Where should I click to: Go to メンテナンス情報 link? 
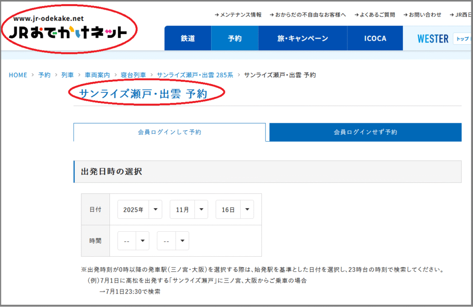[x=238, y=15]
